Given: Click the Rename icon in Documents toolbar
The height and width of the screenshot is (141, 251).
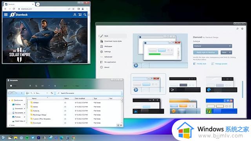Looking at the screenshot, I should (x=43, y=86).
